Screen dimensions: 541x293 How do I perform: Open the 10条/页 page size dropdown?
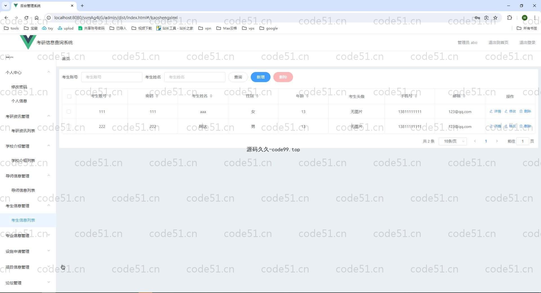click(x=453, y=141)
